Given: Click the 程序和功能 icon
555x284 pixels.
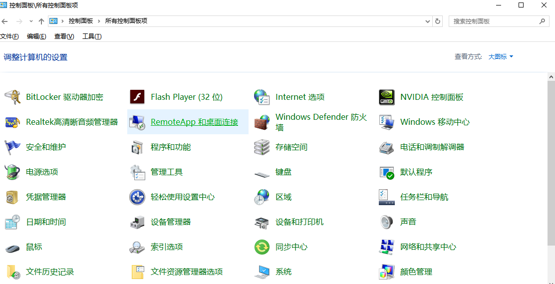Looking at the screenshot, I should (x=137, y=147).
